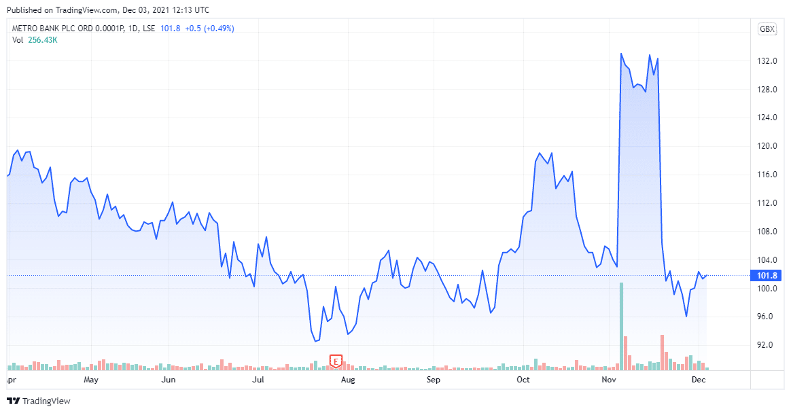Click the 100.0 price axis label
Screen dimensions: 791x413
pos(767,289)
